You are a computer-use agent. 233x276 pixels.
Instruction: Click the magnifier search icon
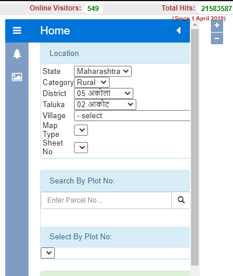click(x=181, y=200)
